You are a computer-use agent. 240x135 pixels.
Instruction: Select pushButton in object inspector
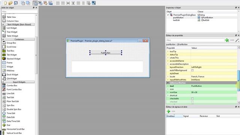click(x=178, y=18)
